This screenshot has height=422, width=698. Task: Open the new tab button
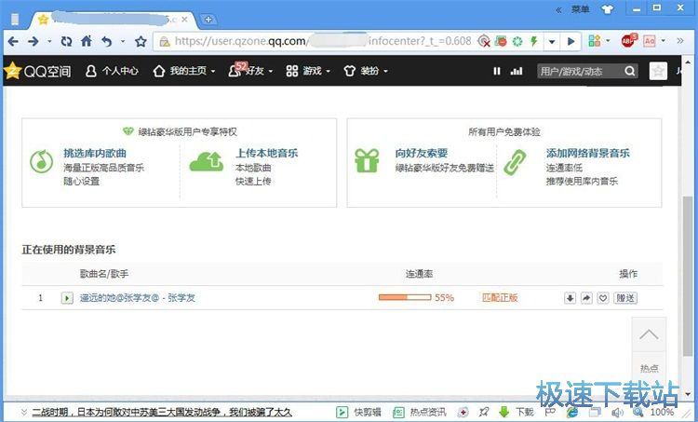208,20
